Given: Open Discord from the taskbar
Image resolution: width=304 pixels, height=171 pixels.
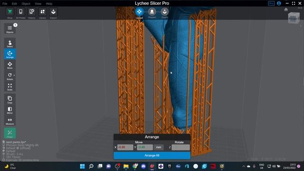Looking at the screenshot, I should 143,166.
